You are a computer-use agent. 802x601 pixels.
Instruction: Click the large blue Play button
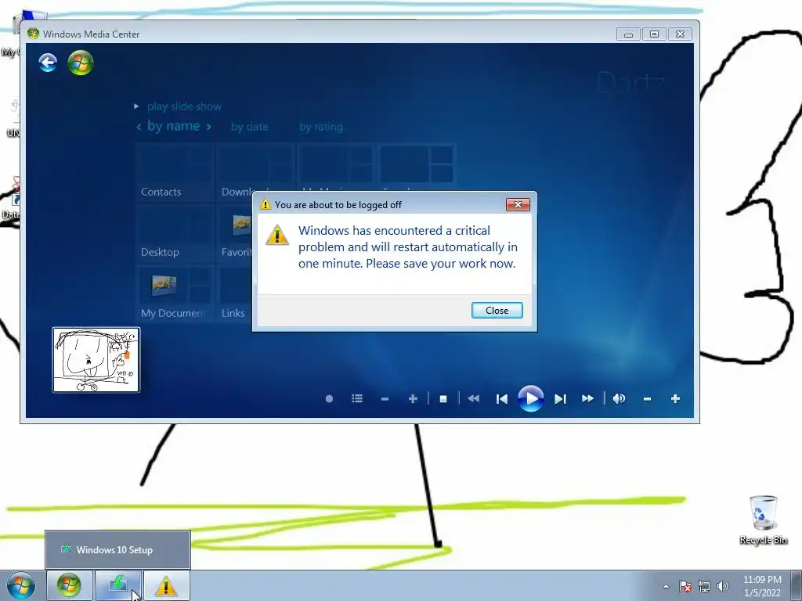[x=530, y=398]
